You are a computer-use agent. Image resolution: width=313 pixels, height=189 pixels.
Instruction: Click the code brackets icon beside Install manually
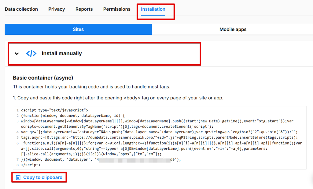coord(31,53)
